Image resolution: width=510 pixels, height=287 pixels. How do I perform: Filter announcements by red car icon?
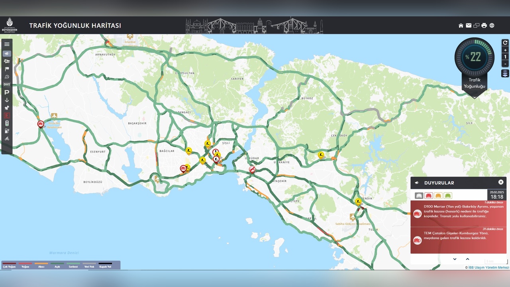(x=429, y=196)
